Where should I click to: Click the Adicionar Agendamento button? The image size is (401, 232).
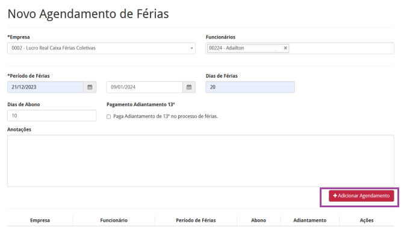[x=361, y=196]
